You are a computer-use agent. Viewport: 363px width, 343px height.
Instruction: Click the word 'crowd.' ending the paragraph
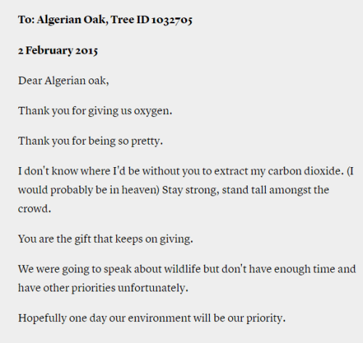click(x=34, y=209)
